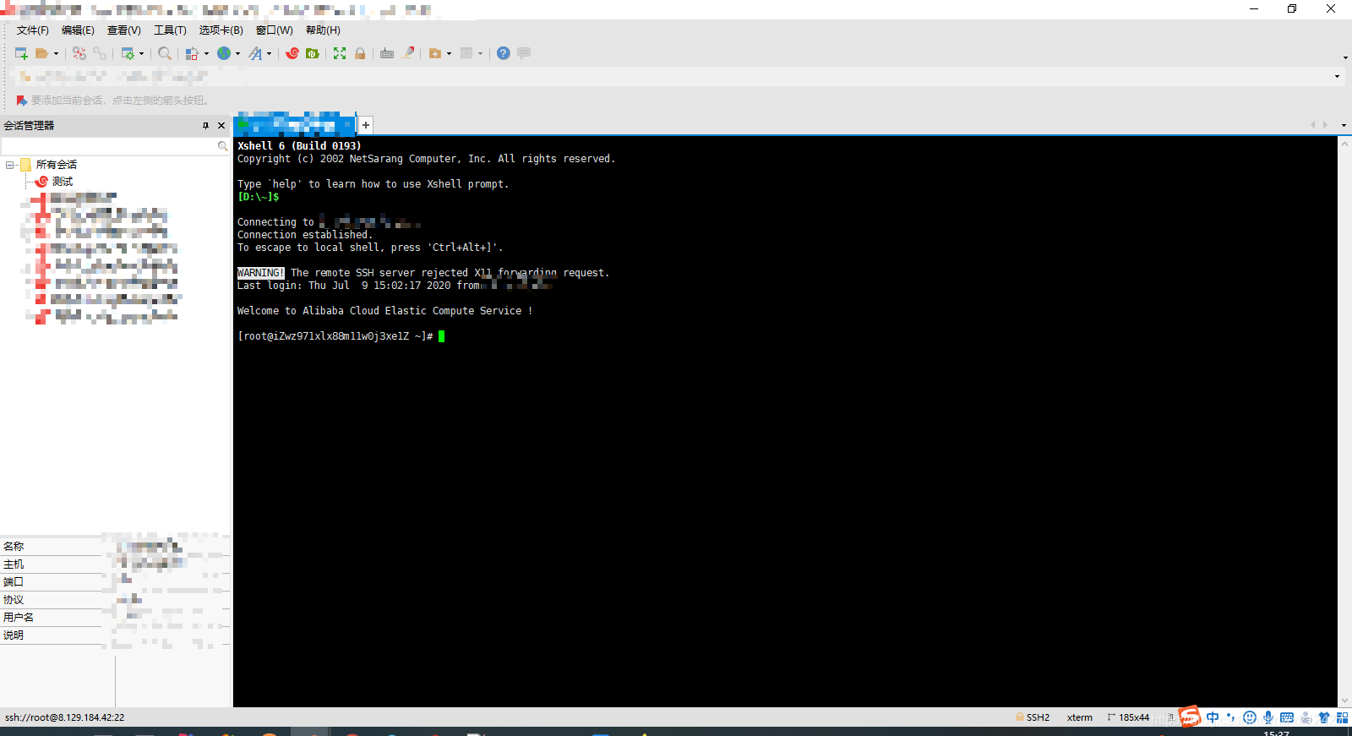The image size is (1352, 736).
Task: Click the tile layout grid icon
Action: 466,53
